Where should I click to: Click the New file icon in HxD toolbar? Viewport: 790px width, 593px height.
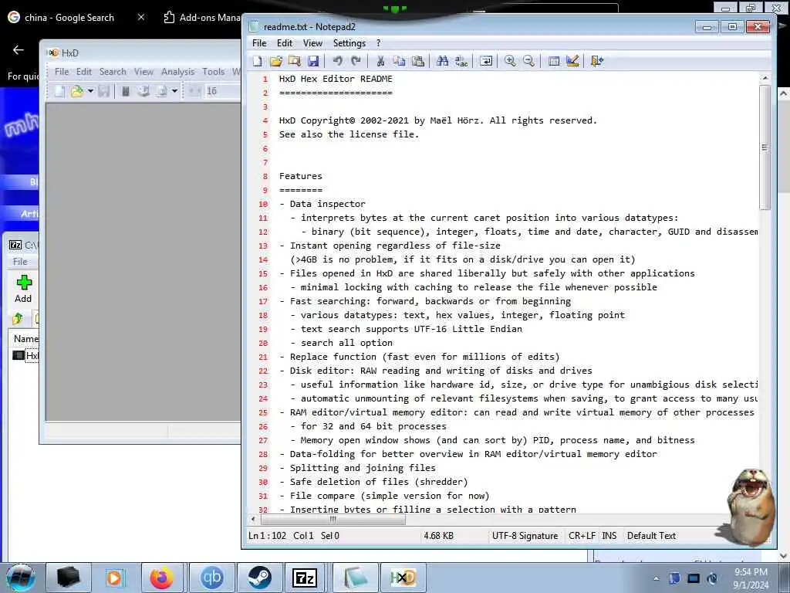[x=59, y=91]
